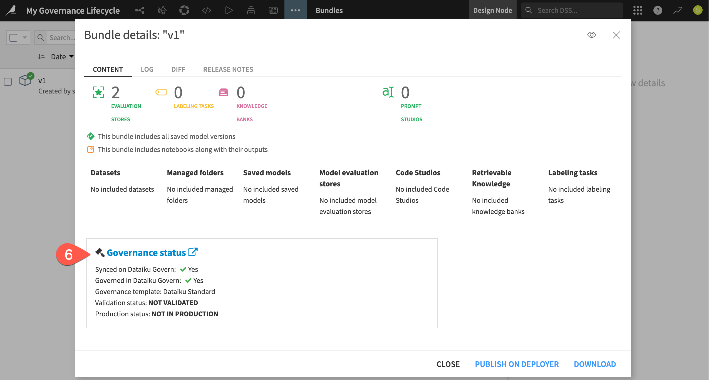Open the user profile avatar
This screenshot has width=709, height=380.
pyautogui.click(x=698, y=10)
